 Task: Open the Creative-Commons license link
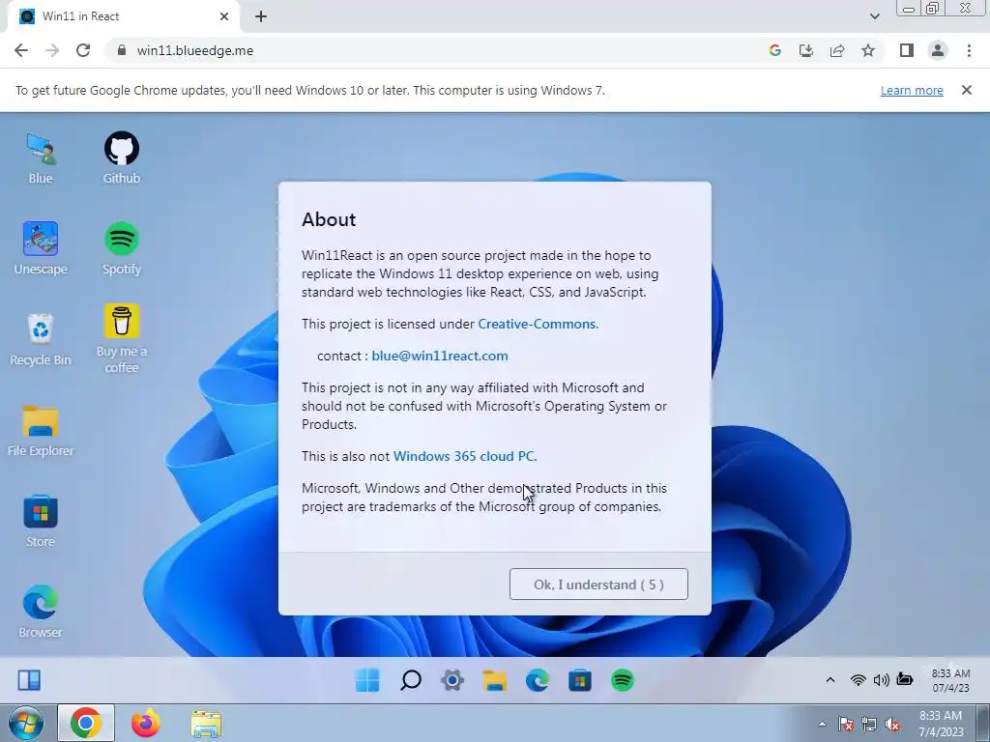point(538,324)
